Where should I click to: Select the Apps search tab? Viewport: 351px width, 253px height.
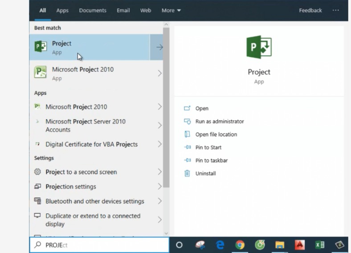pos(62,10)
